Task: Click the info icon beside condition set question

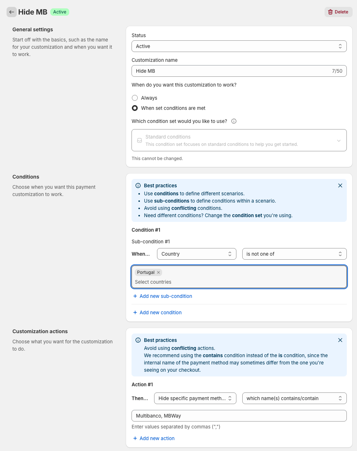Action: 233,121
